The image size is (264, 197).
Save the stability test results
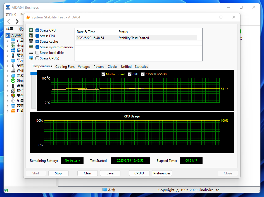coord(110,173)
